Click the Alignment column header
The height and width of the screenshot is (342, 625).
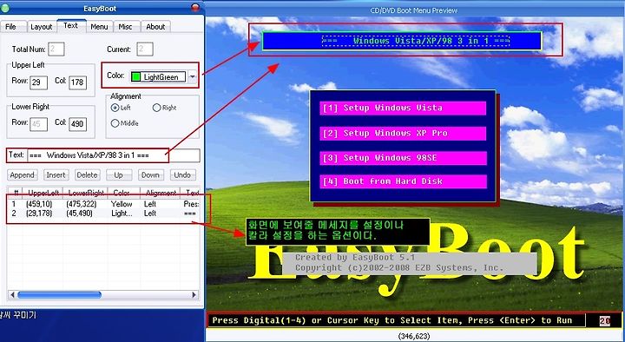pos(161,193)
